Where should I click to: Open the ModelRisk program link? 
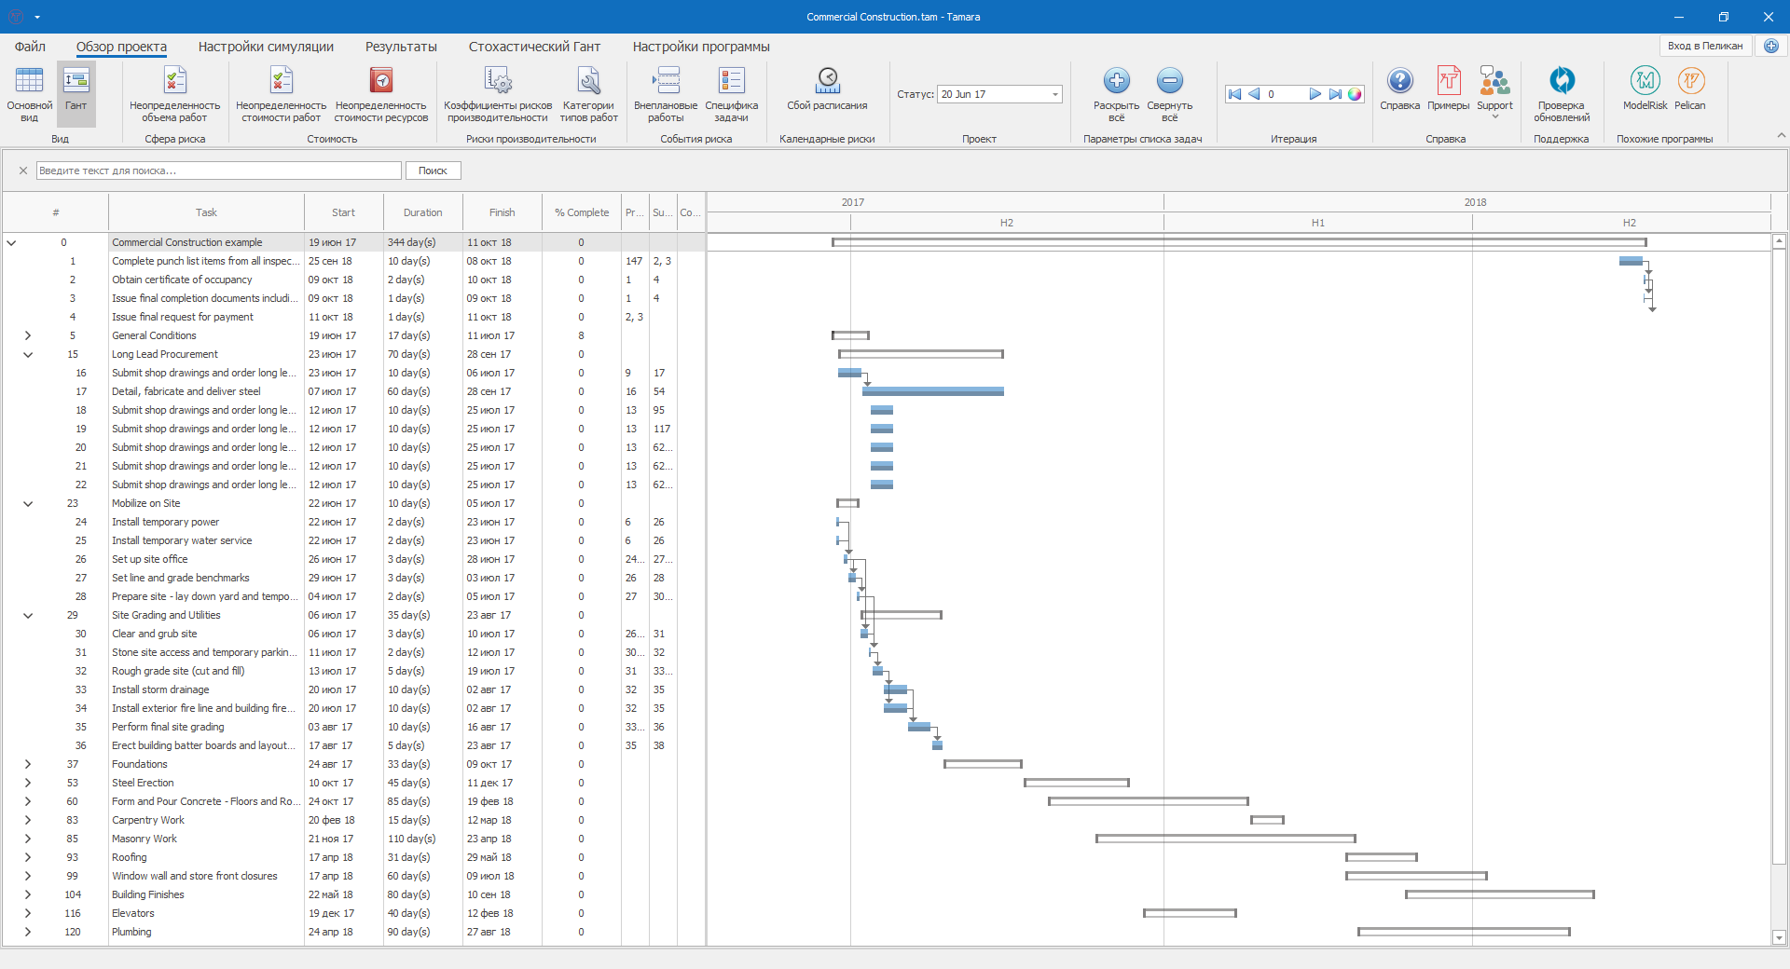point(1645,89)
